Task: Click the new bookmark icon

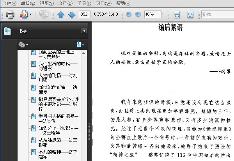Action: click(x=80, y=44)
